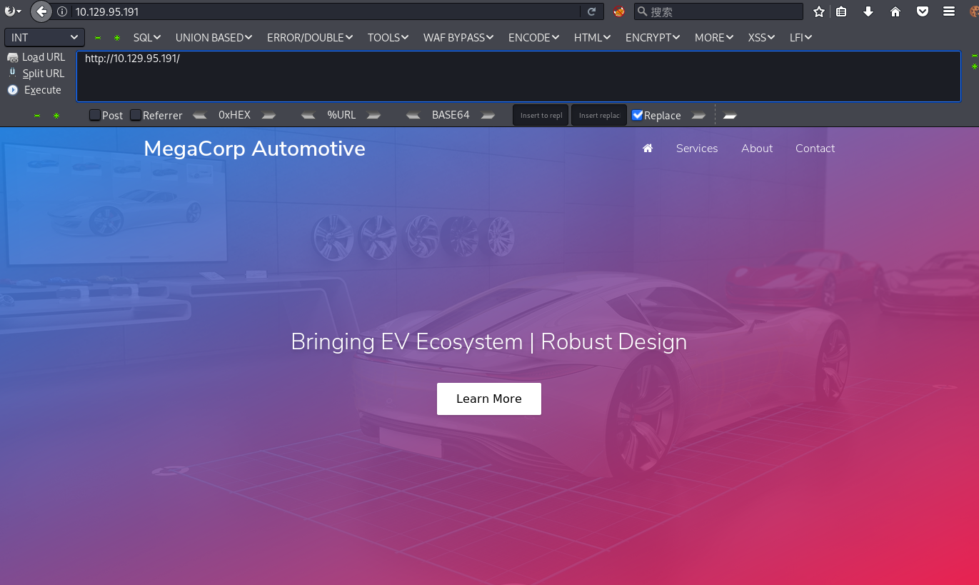
Task: Reload the page with refresh icon
Action: [591, 11]
